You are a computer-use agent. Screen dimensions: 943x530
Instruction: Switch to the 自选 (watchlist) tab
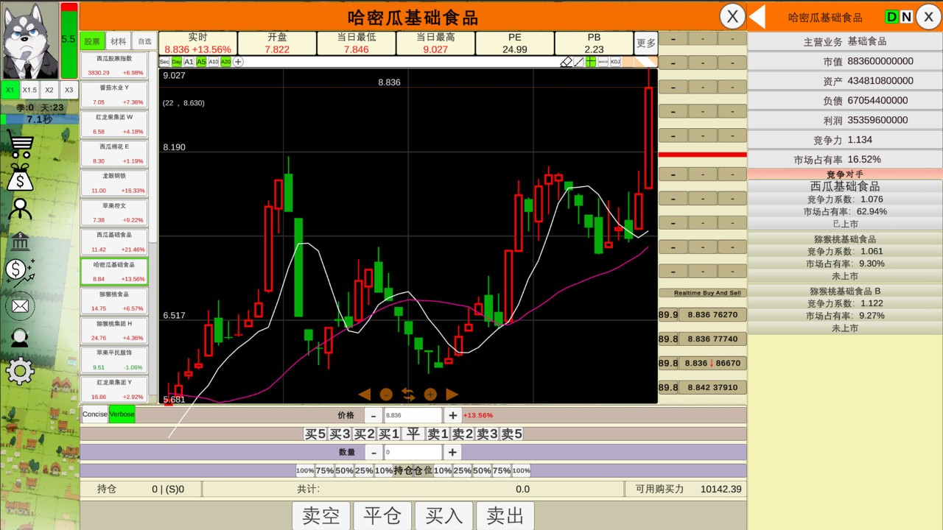click(144, 42)
